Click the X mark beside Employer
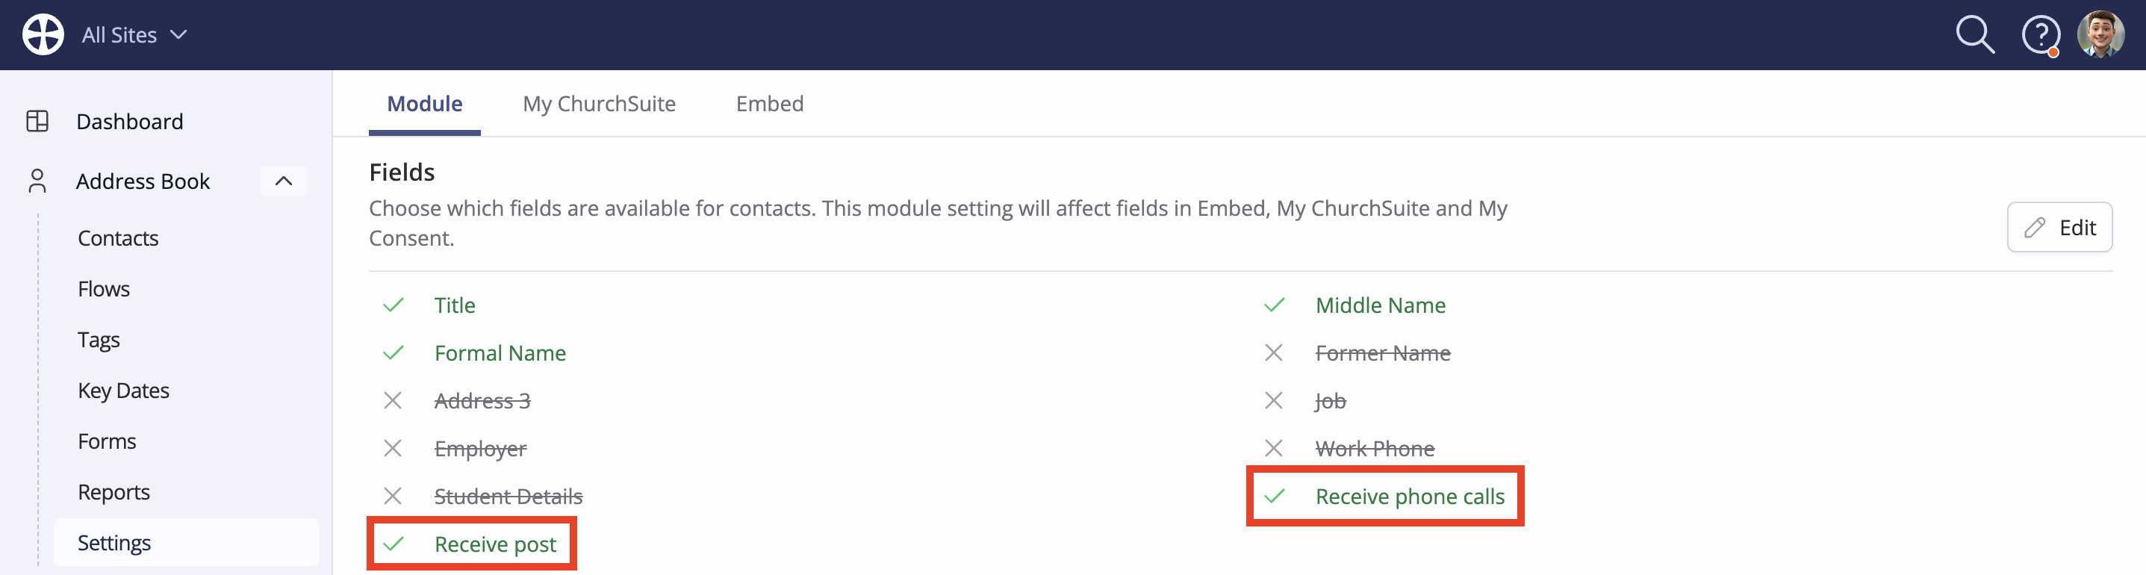 [392, 448]
